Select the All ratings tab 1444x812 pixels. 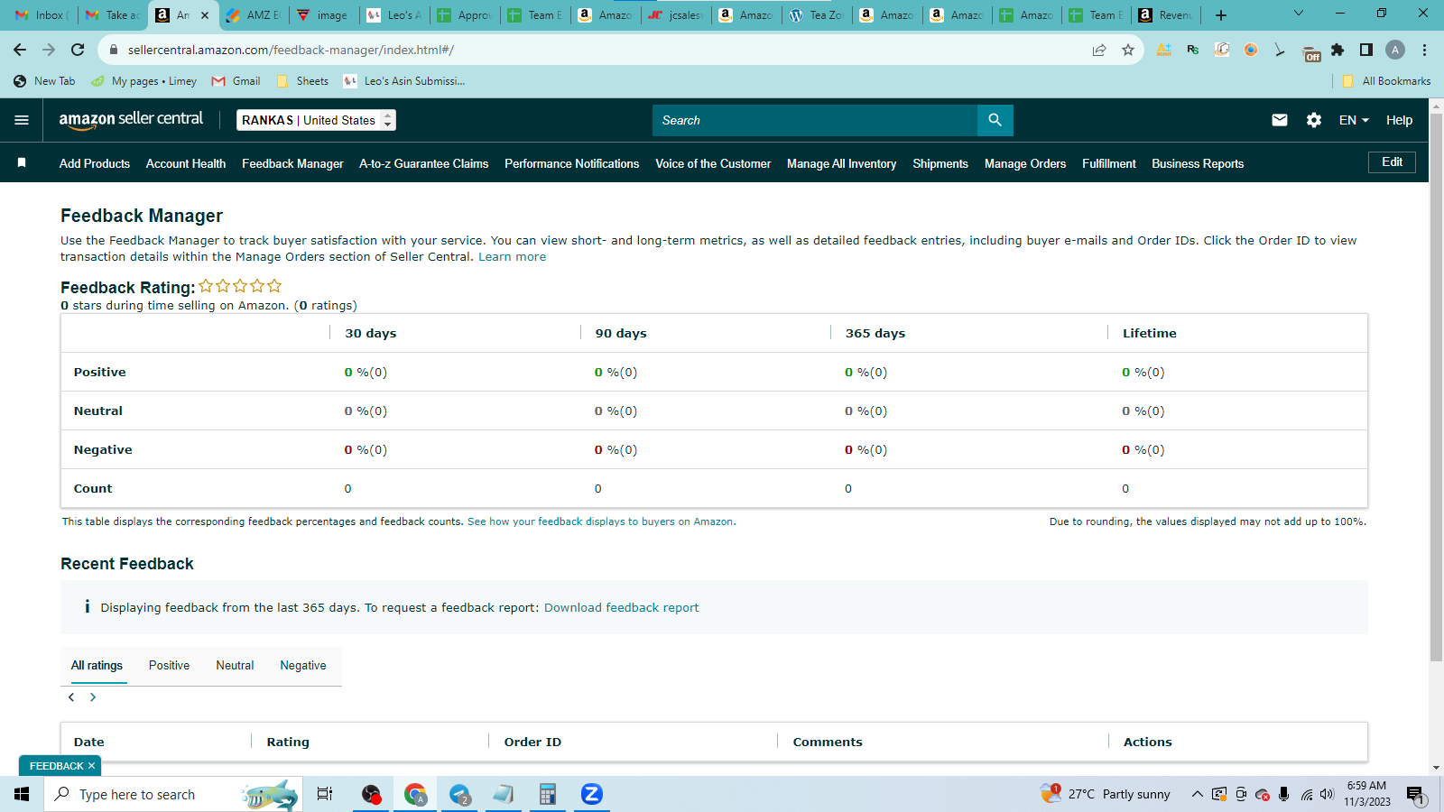pos(97,665)
